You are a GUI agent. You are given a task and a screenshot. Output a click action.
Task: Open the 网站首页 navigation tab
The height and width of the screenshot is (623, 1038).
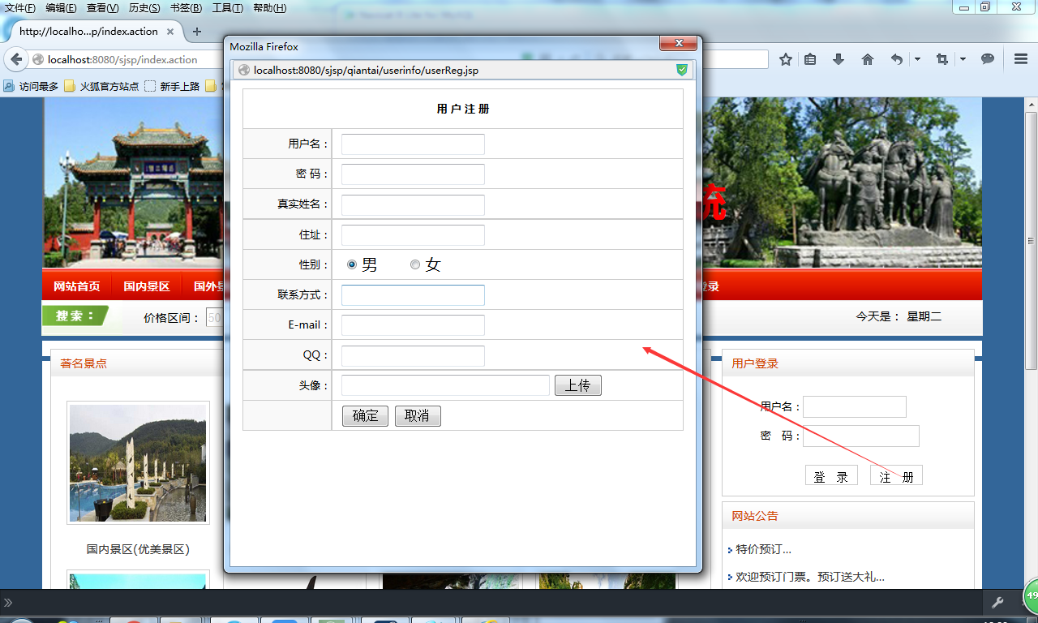tap(77, 286)
